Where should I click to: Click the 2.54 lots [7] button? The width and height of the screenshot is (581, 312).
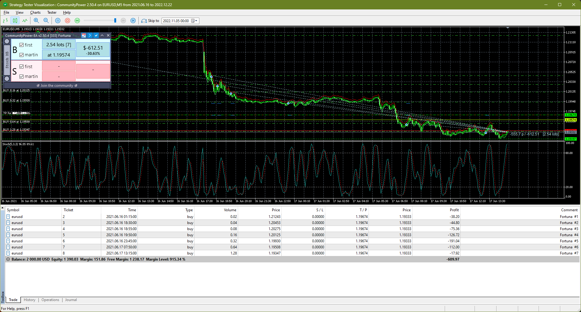click(x=59, y=45)
